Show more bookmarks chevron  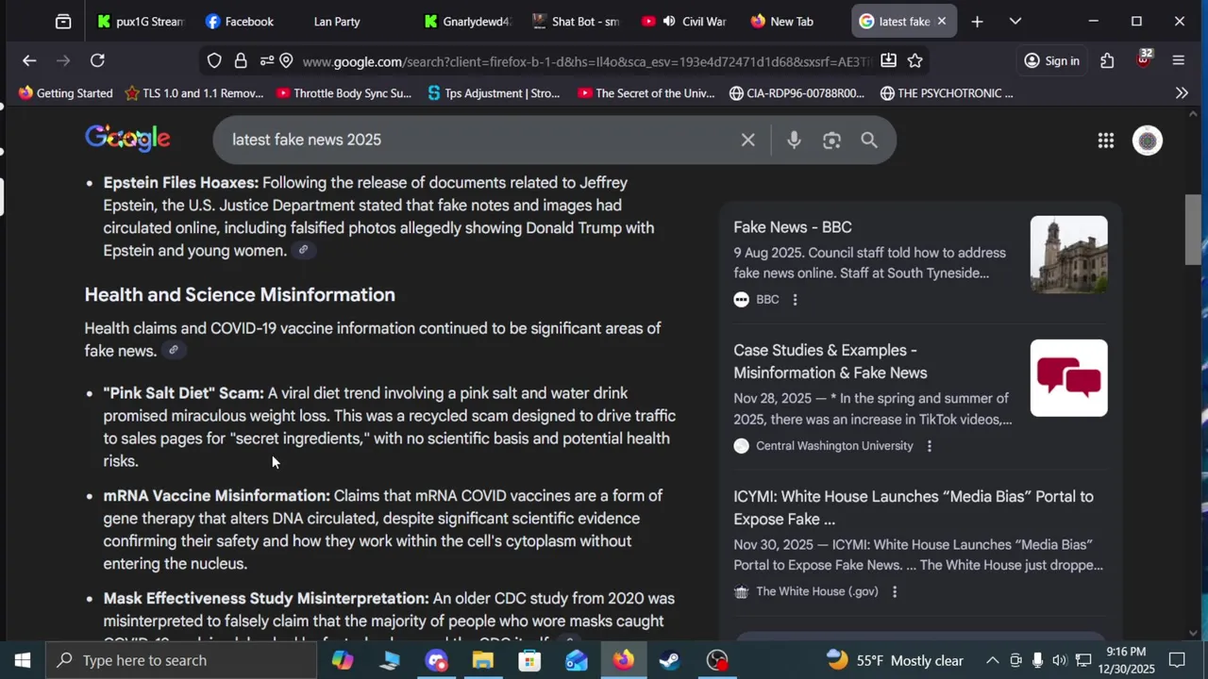click(x=1182, y=92)
